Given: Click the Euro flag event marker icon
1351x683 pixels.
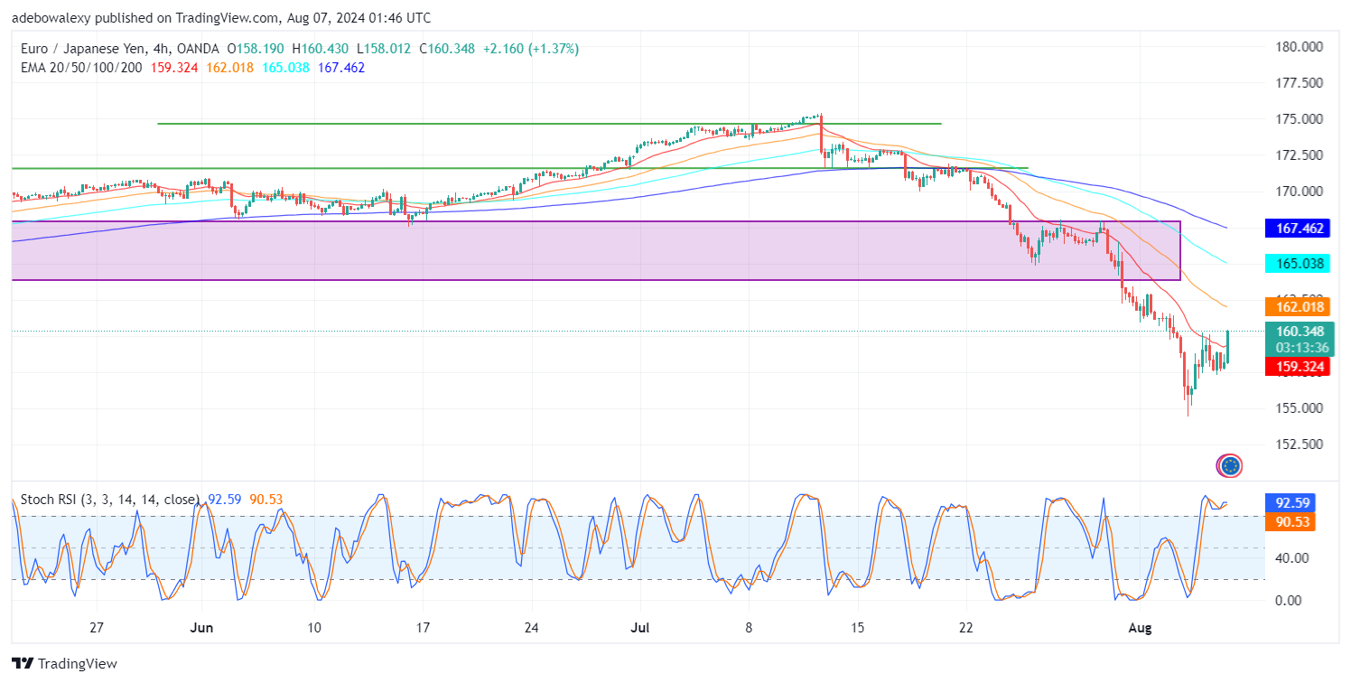Looking at the screenshot, I should click(x=1230, y=466).
